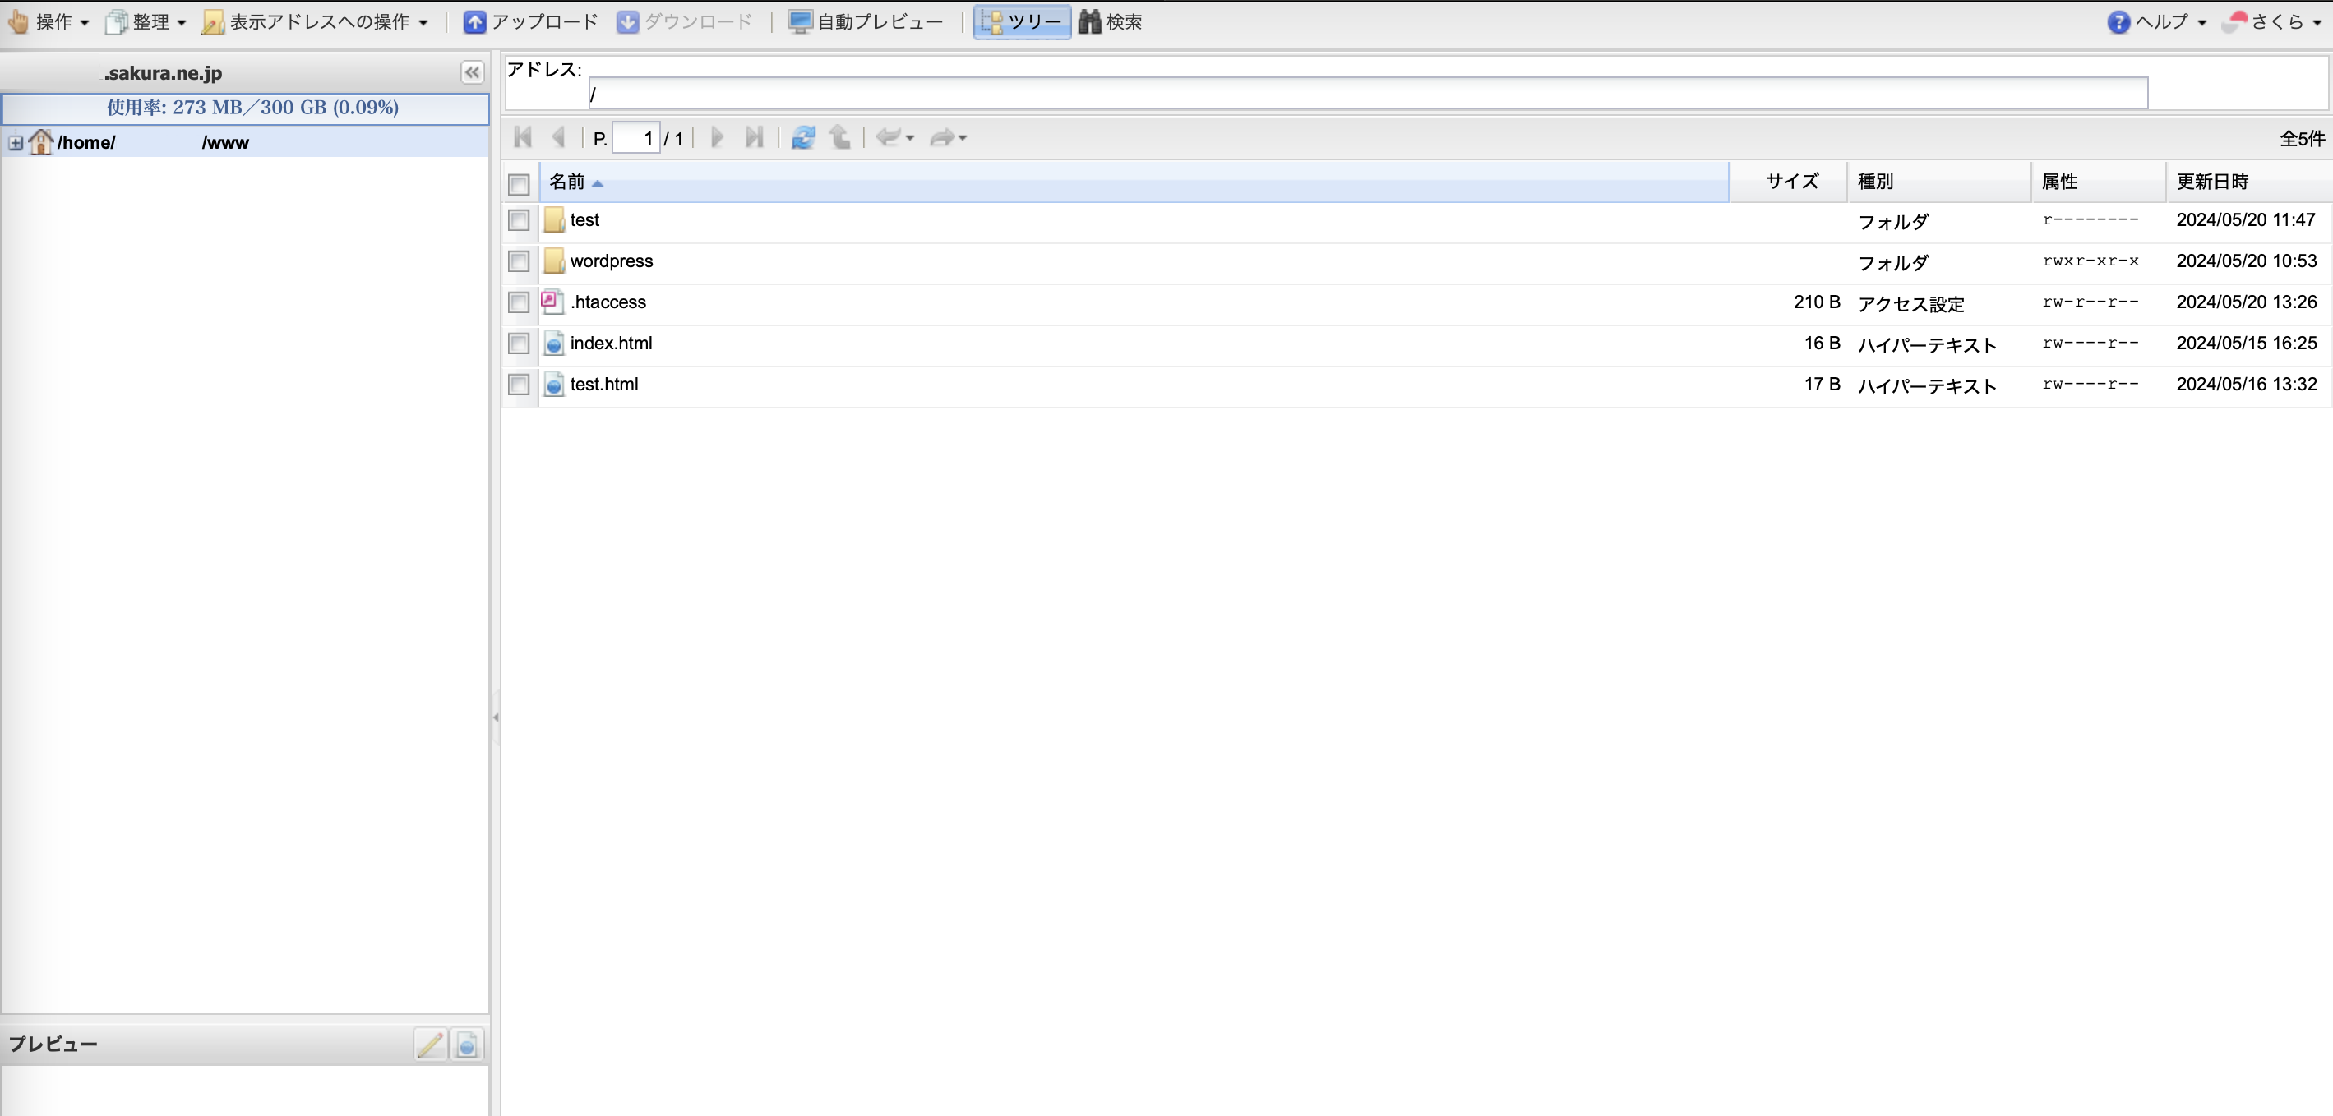The height and width of the screenshot is (1116, 2333).
Task: Sort by 更新日時 column header
Action: [2250, 181]
